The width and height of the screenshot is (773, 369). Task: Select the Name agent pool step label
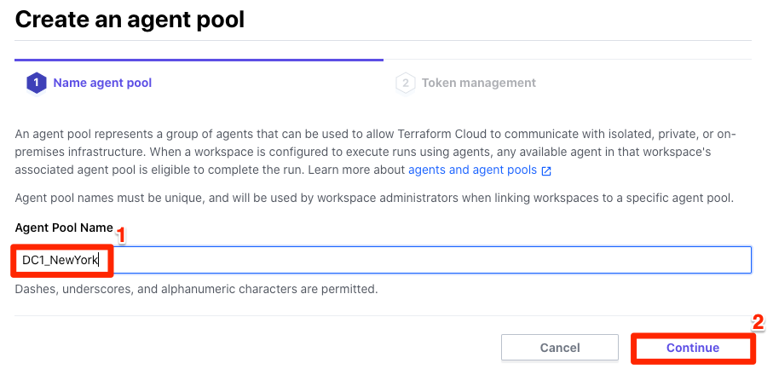coord(102,83)
